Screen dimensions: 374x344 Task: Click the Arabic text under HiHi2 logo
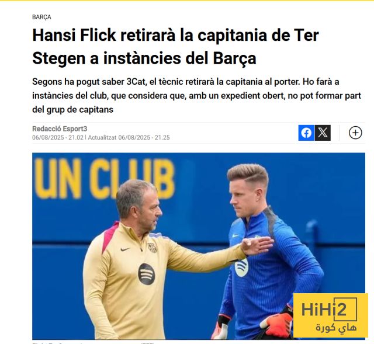point(336,328)
